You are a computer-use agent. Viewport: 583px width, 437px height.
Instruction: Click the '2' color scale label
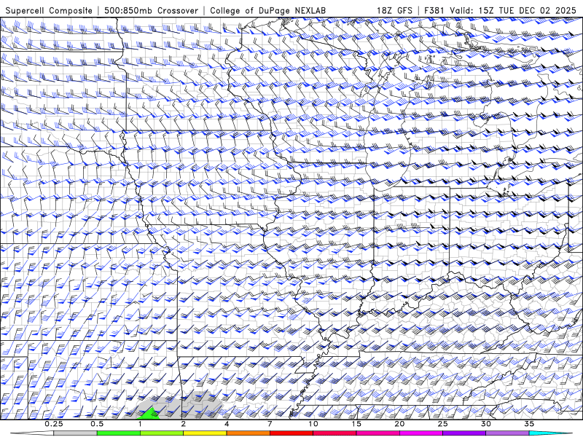(x=184, y=424)
